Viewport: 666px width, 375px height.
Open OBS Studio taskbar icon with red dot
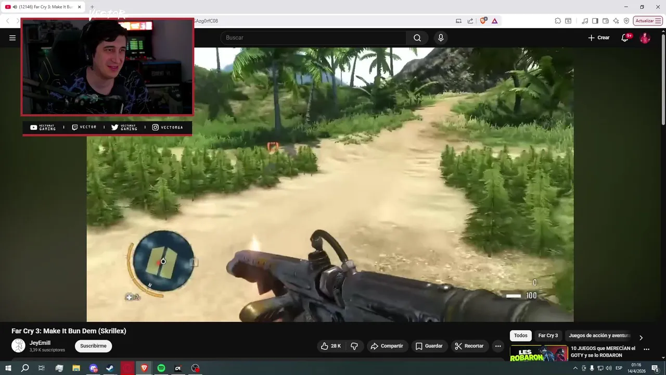[195, 368]
